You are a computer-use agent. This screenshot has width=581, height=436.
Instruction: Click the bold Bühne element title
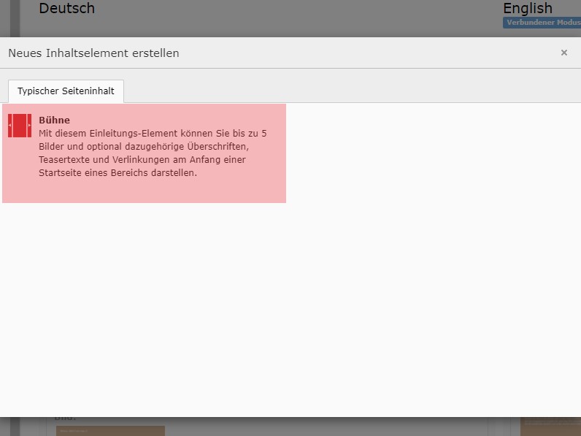[54, 120]
